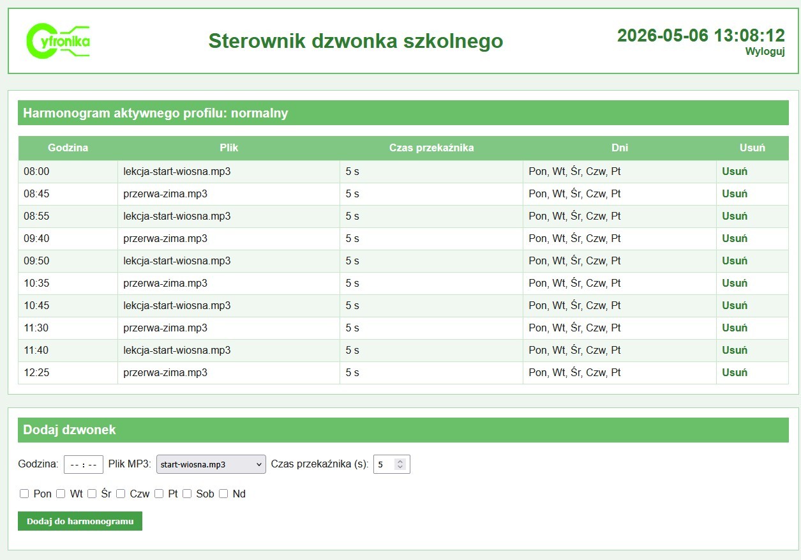Click the Godzina column header
This screenshot has width=801, height=560.
tap(68, 148)
